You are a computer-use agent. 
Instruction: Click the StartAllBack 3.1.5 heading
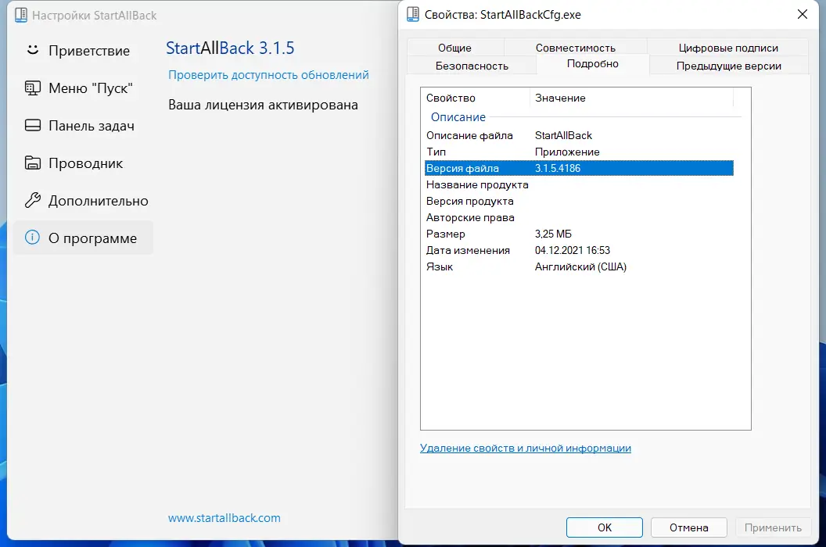pyautogui.click(x=230, y=48)
